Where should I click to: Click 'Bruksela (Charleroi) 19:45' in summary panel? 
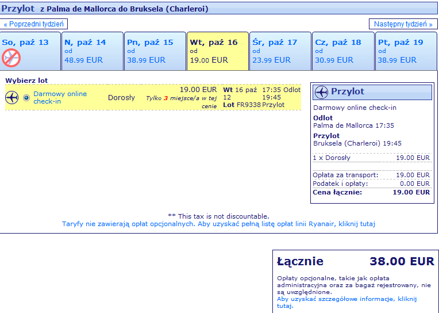pyautogui.click(x=357, y=143)
